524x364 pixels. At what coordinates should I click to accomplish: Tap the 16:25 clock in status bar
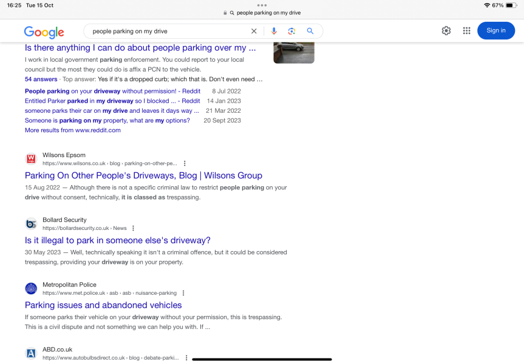coord(14,5)
